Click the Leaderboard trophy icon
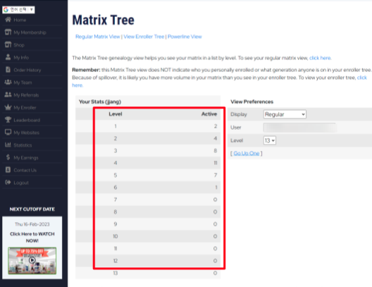Screen dimensions: 372x287 (x=8, y=120)
